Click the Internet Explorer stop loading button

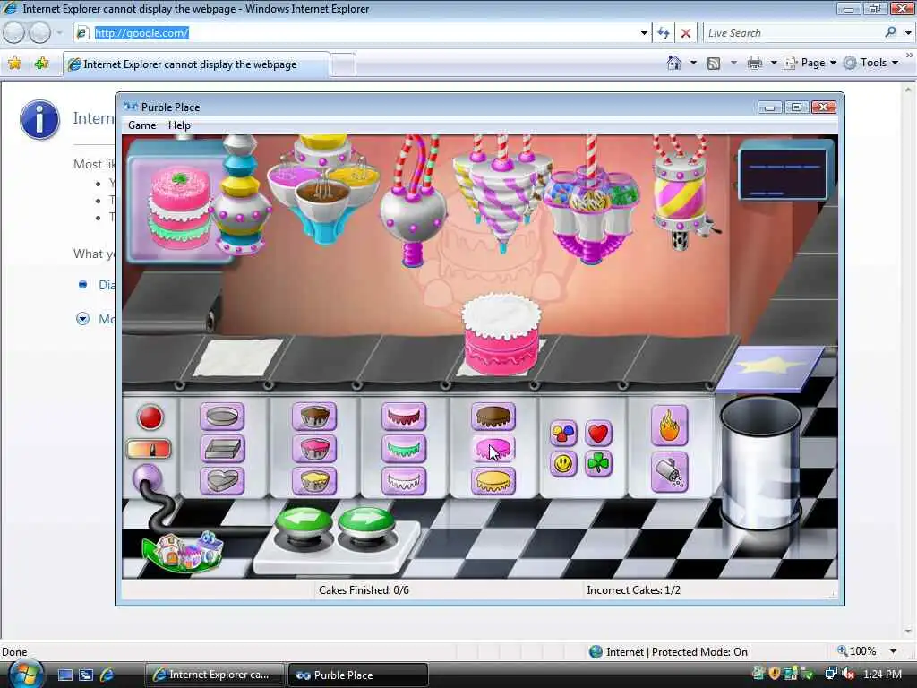click(x=686, y=33)
